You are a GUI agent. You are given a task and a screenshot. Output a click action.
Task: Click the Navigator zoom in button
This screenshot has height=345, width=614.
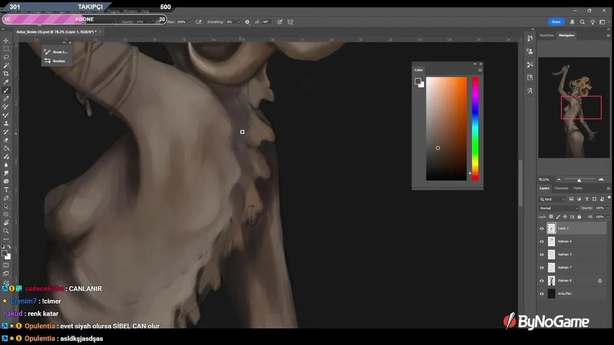[601, 180]
